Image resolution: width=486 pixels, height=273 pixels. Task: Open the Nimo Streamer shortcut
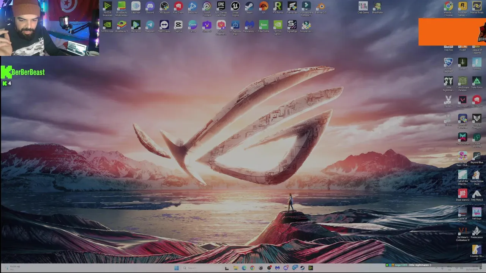pos(221,28)
